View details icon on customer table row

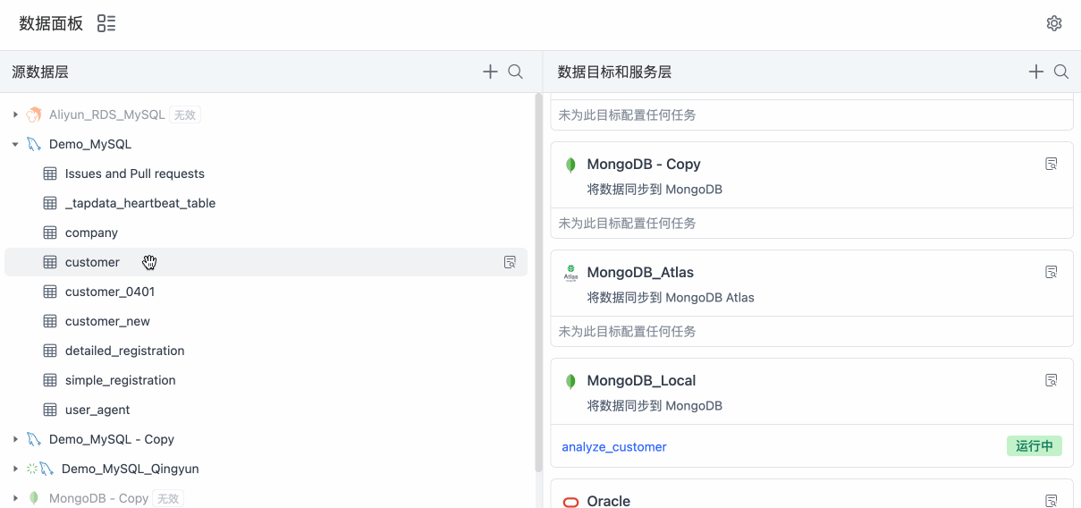point(510,262)
